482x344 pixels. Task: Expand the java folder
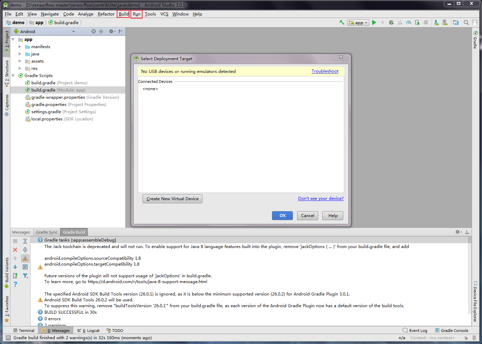tap(20, 54)
